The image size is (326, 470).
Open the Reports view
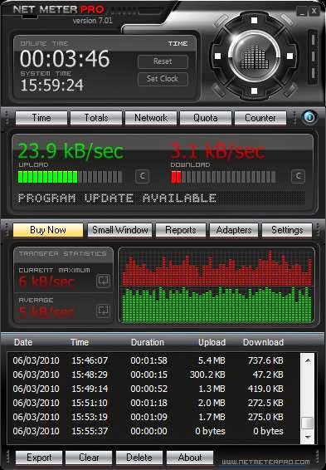[x=181, y=230]
